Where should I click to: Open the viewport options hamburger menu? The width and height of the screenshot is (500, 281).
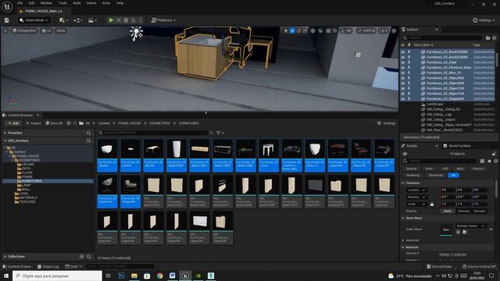click(5, 30)
